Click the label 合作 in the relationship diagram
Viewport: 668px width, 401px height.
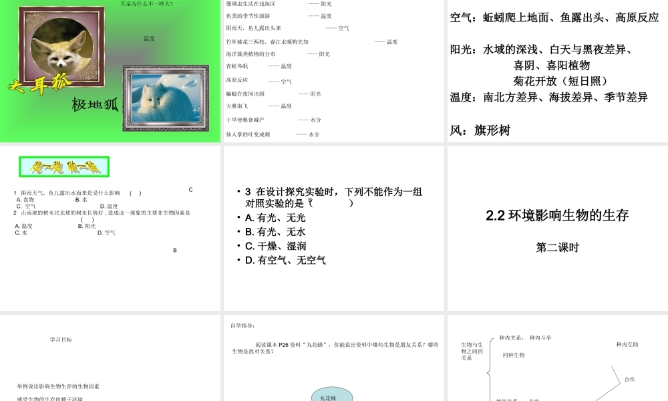(630, 379)
